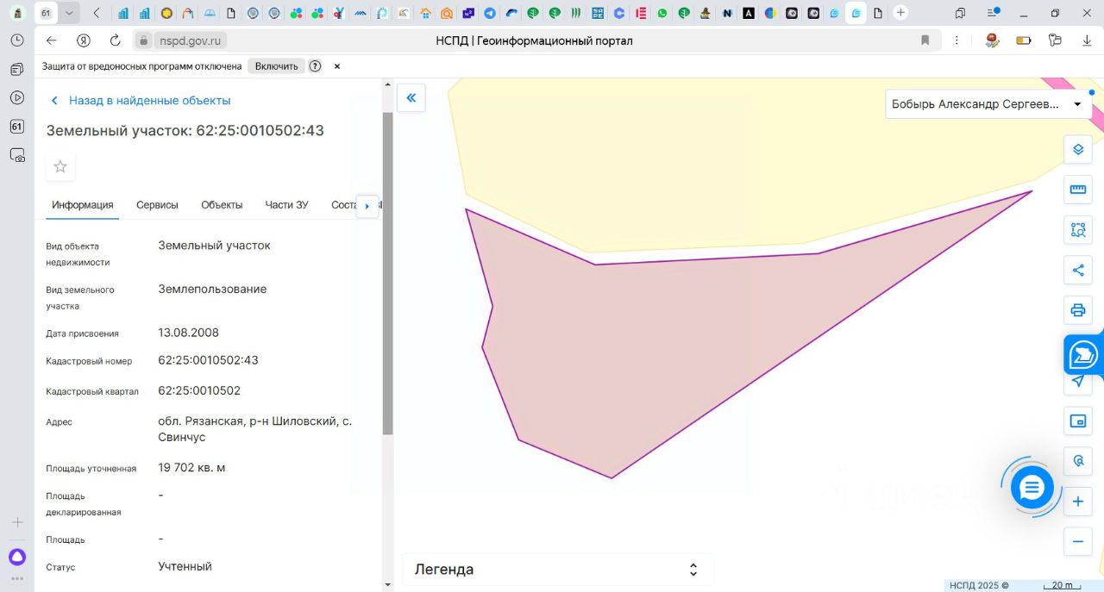The width and height of the screenshot is (1104, 592).
Task: Toggle the overview mini-map button
Action: 1077,421
